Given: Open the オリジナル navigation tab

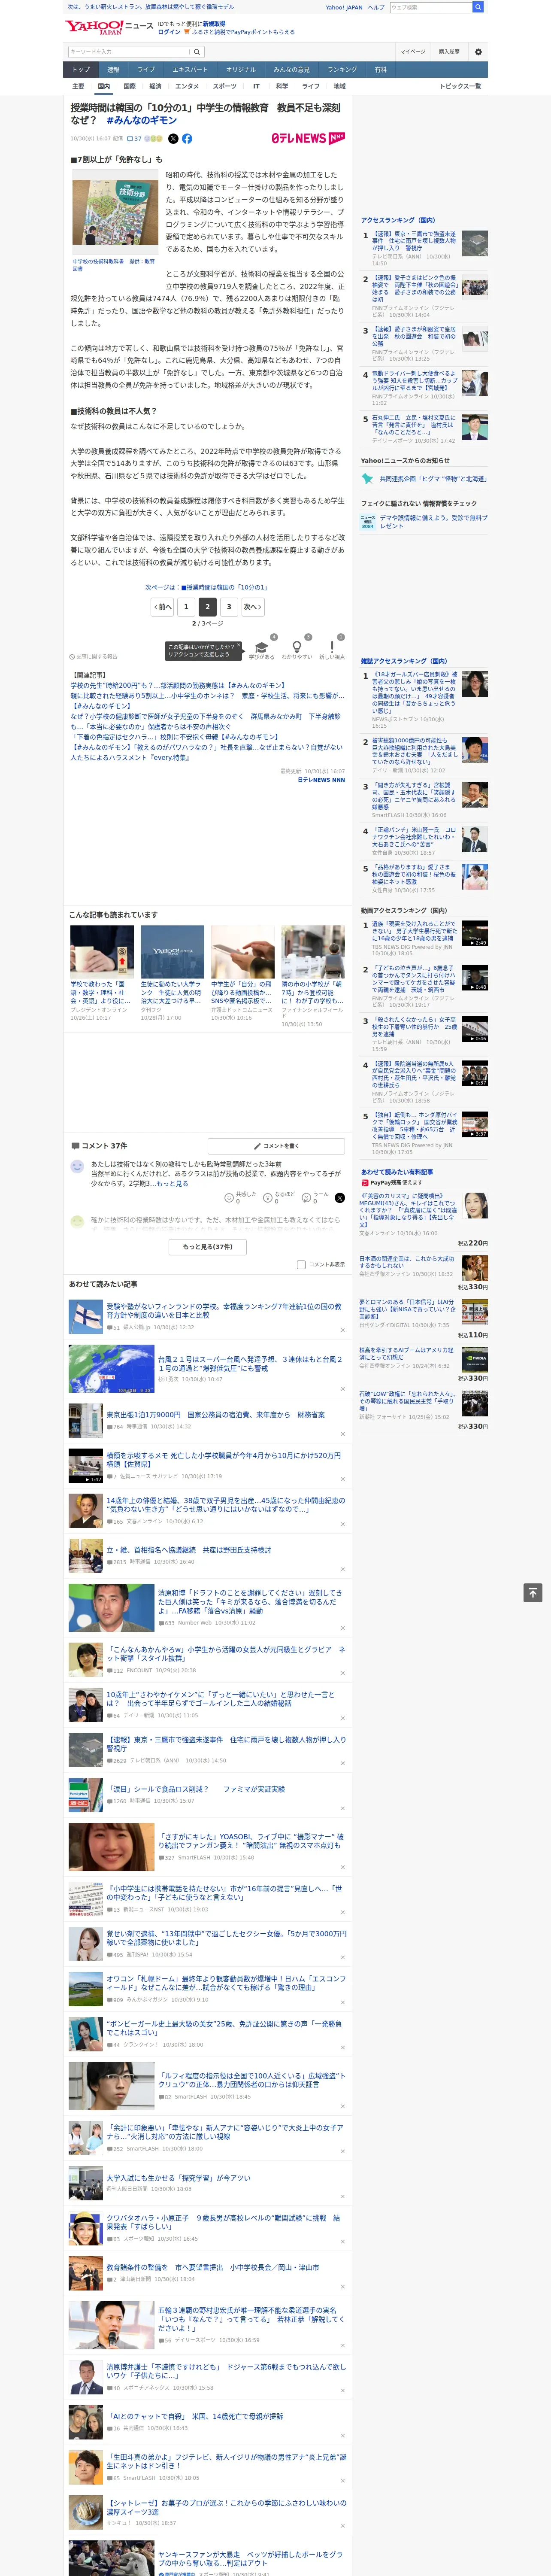Looking at the screenshot, I should 241,70.
